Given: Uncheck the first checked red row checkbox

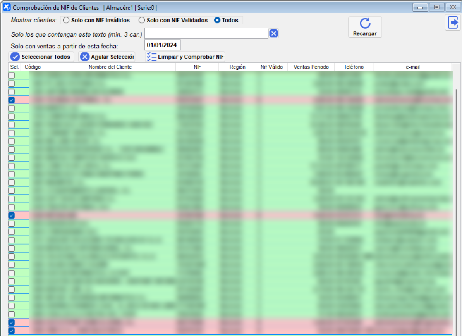Looking at the screenshot, I should tap(12, 100).
